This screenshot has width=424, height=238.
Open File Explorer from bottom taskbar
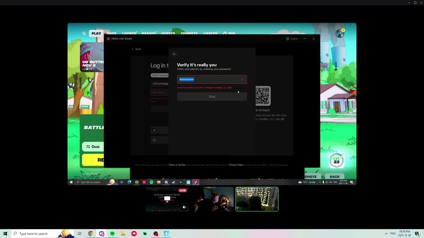[123, 234]
